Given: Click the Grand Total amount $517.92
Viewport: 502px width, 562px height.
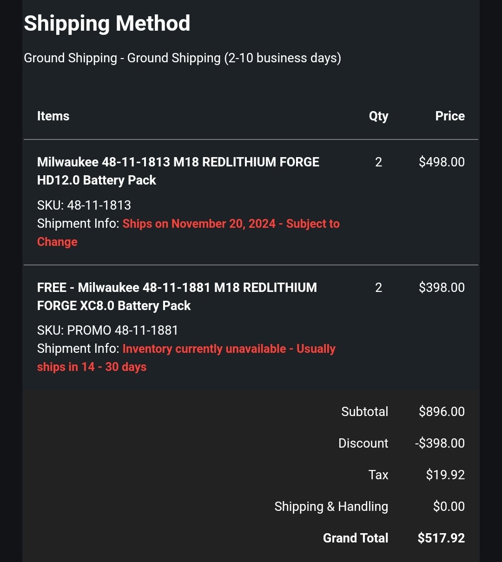Looking at the screenshot, I should pos(441,538).
